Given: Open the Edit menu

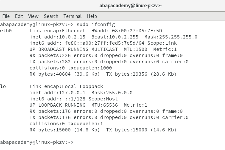Looking at the screenshot, I should (x=19, y=16).
